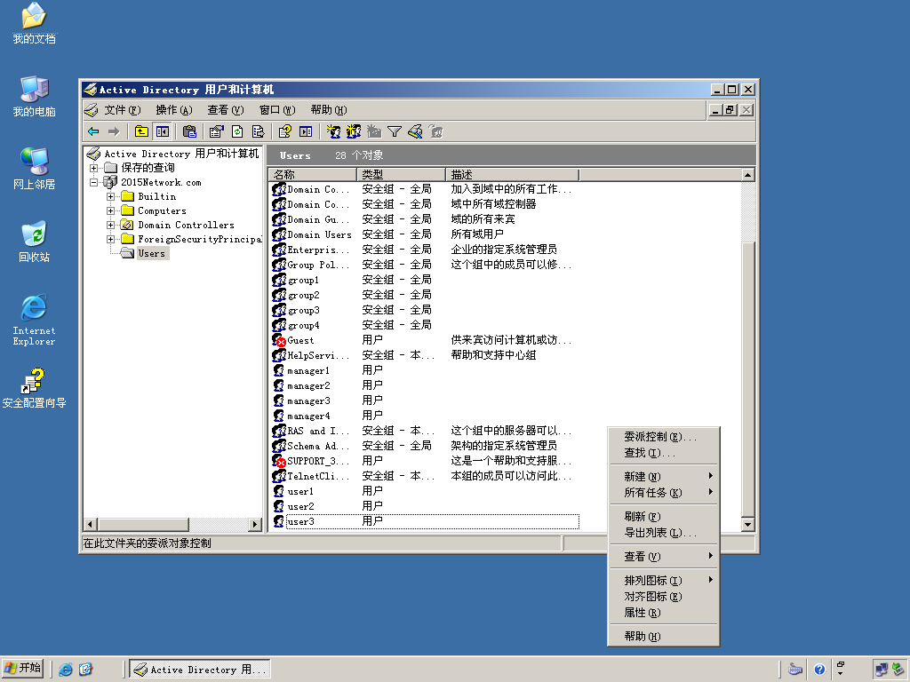Viewport: 910px width, 682px height.
Task: Open 新建 submenu in context menu
Action: 663,477
